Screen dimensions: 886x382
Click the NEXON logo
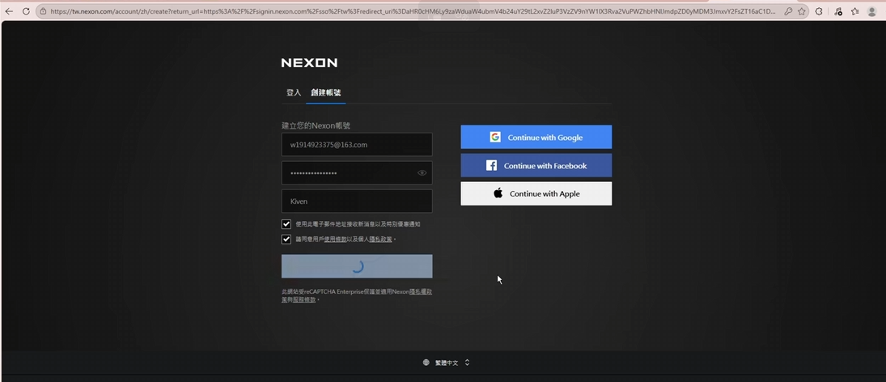click(x=309, y=63)
